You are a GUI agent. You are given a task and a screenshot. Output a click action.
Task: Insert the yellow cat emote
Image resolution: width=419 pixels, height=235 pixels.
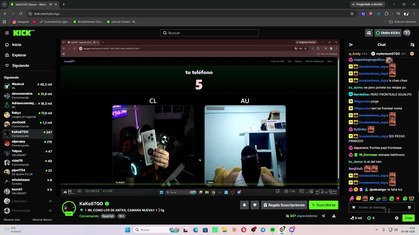click(358, 198)
